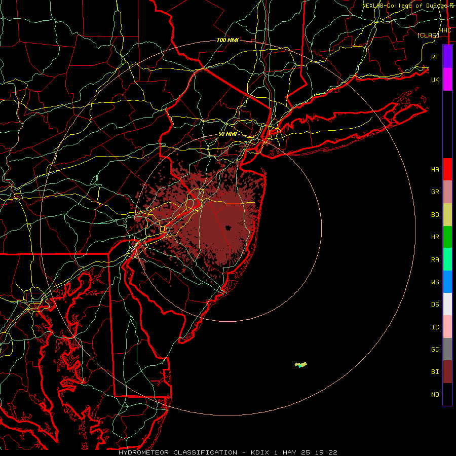Click the HA red legend swatch

coord(447,169)
